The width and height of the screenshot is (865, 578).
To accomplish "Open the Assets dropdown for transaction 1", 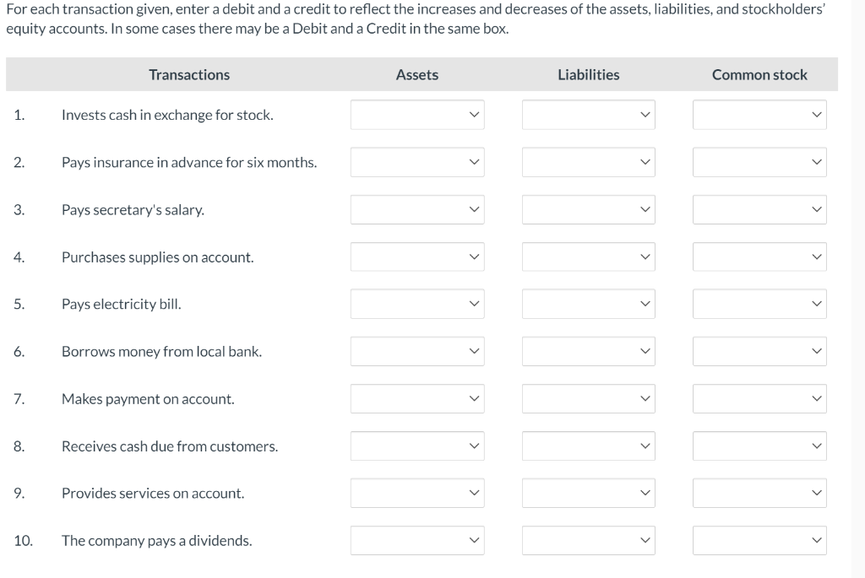I will point(416,114).
